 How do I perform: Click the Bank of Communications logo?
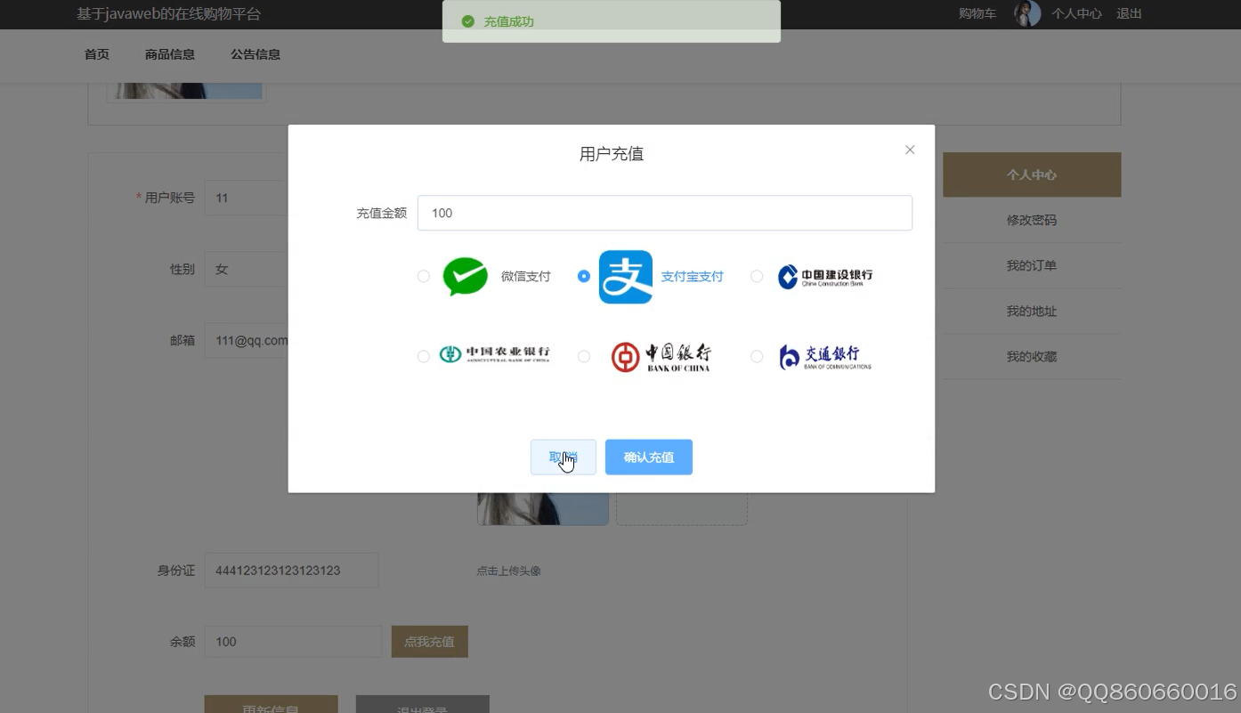pyautogui.click(x=825, y=357)
